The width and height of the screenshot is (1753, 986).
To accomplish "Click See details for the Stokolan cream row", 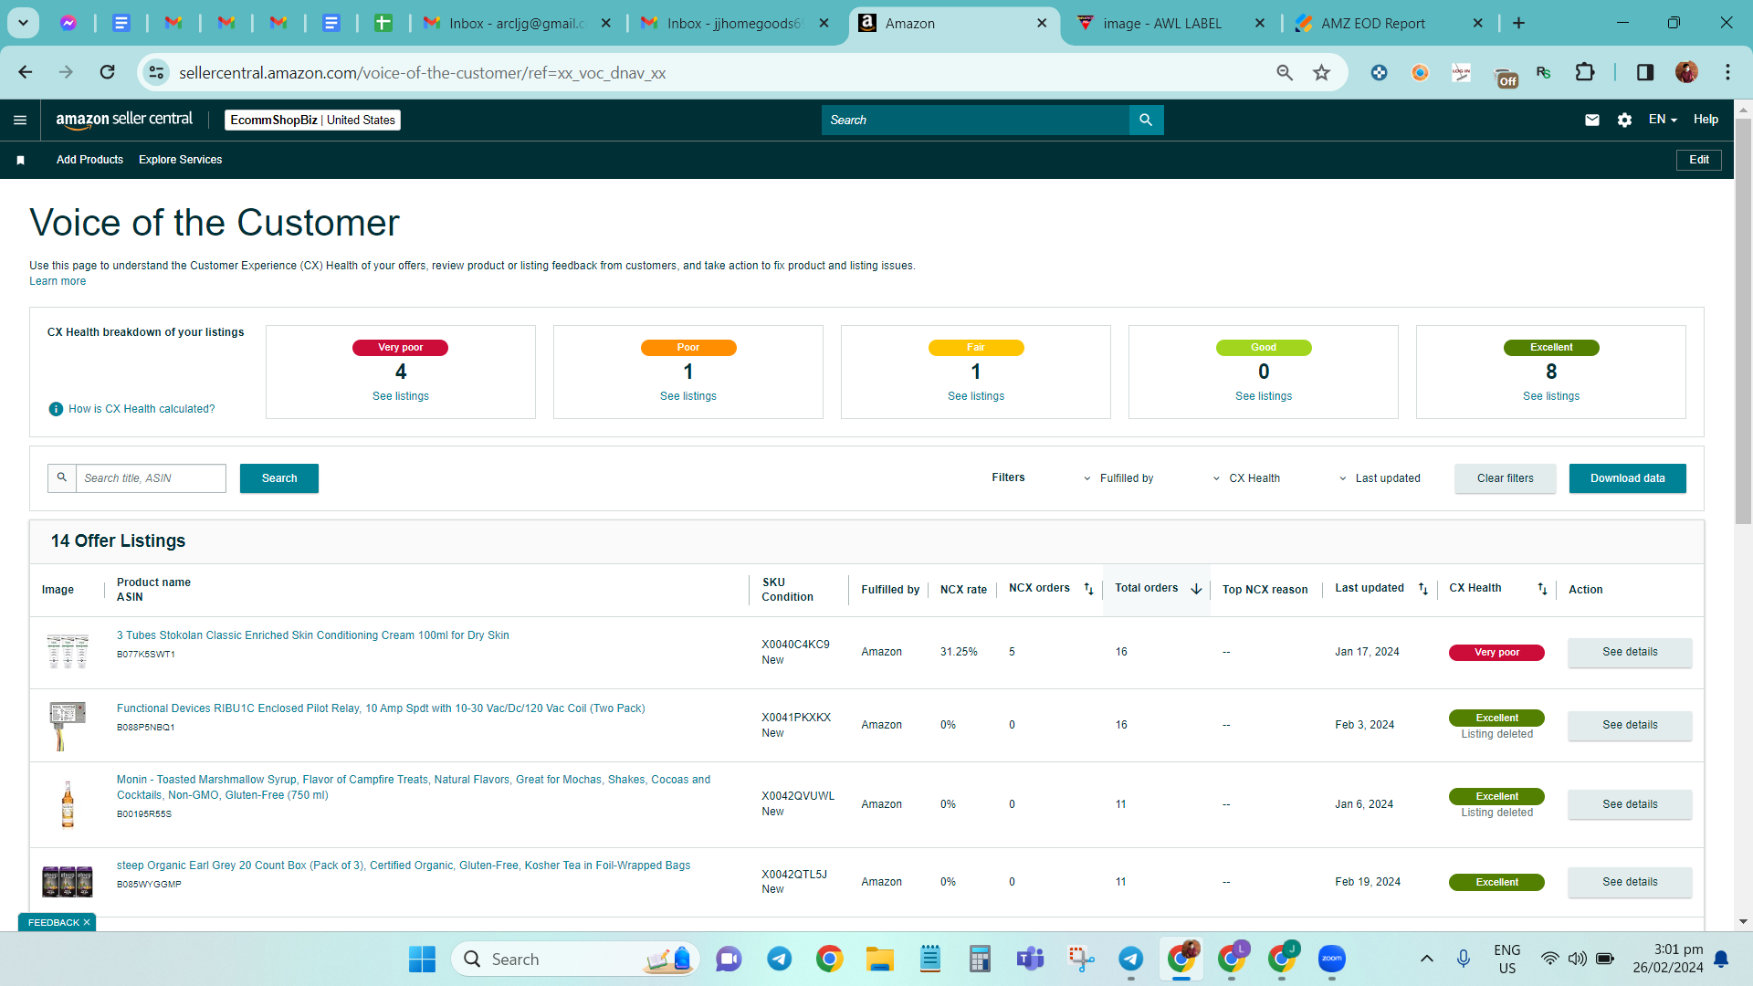I will tap(1630, 652).
